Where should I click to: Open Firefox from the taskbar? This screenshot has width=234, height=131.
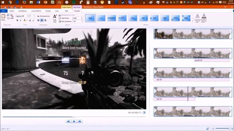[x=24, y=2]
